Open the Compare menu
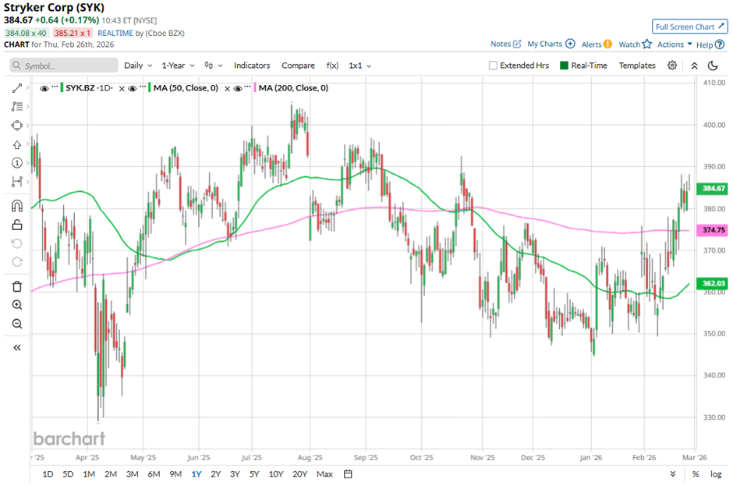Screen dimensions: 733x486 [298, 66]
